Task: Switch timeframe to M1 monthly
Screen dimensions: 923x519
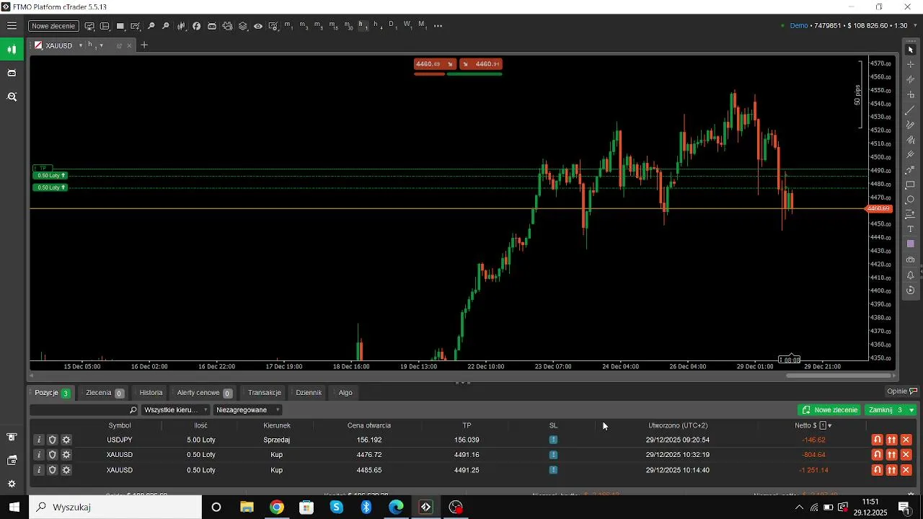Action: (x=422, y=26)
